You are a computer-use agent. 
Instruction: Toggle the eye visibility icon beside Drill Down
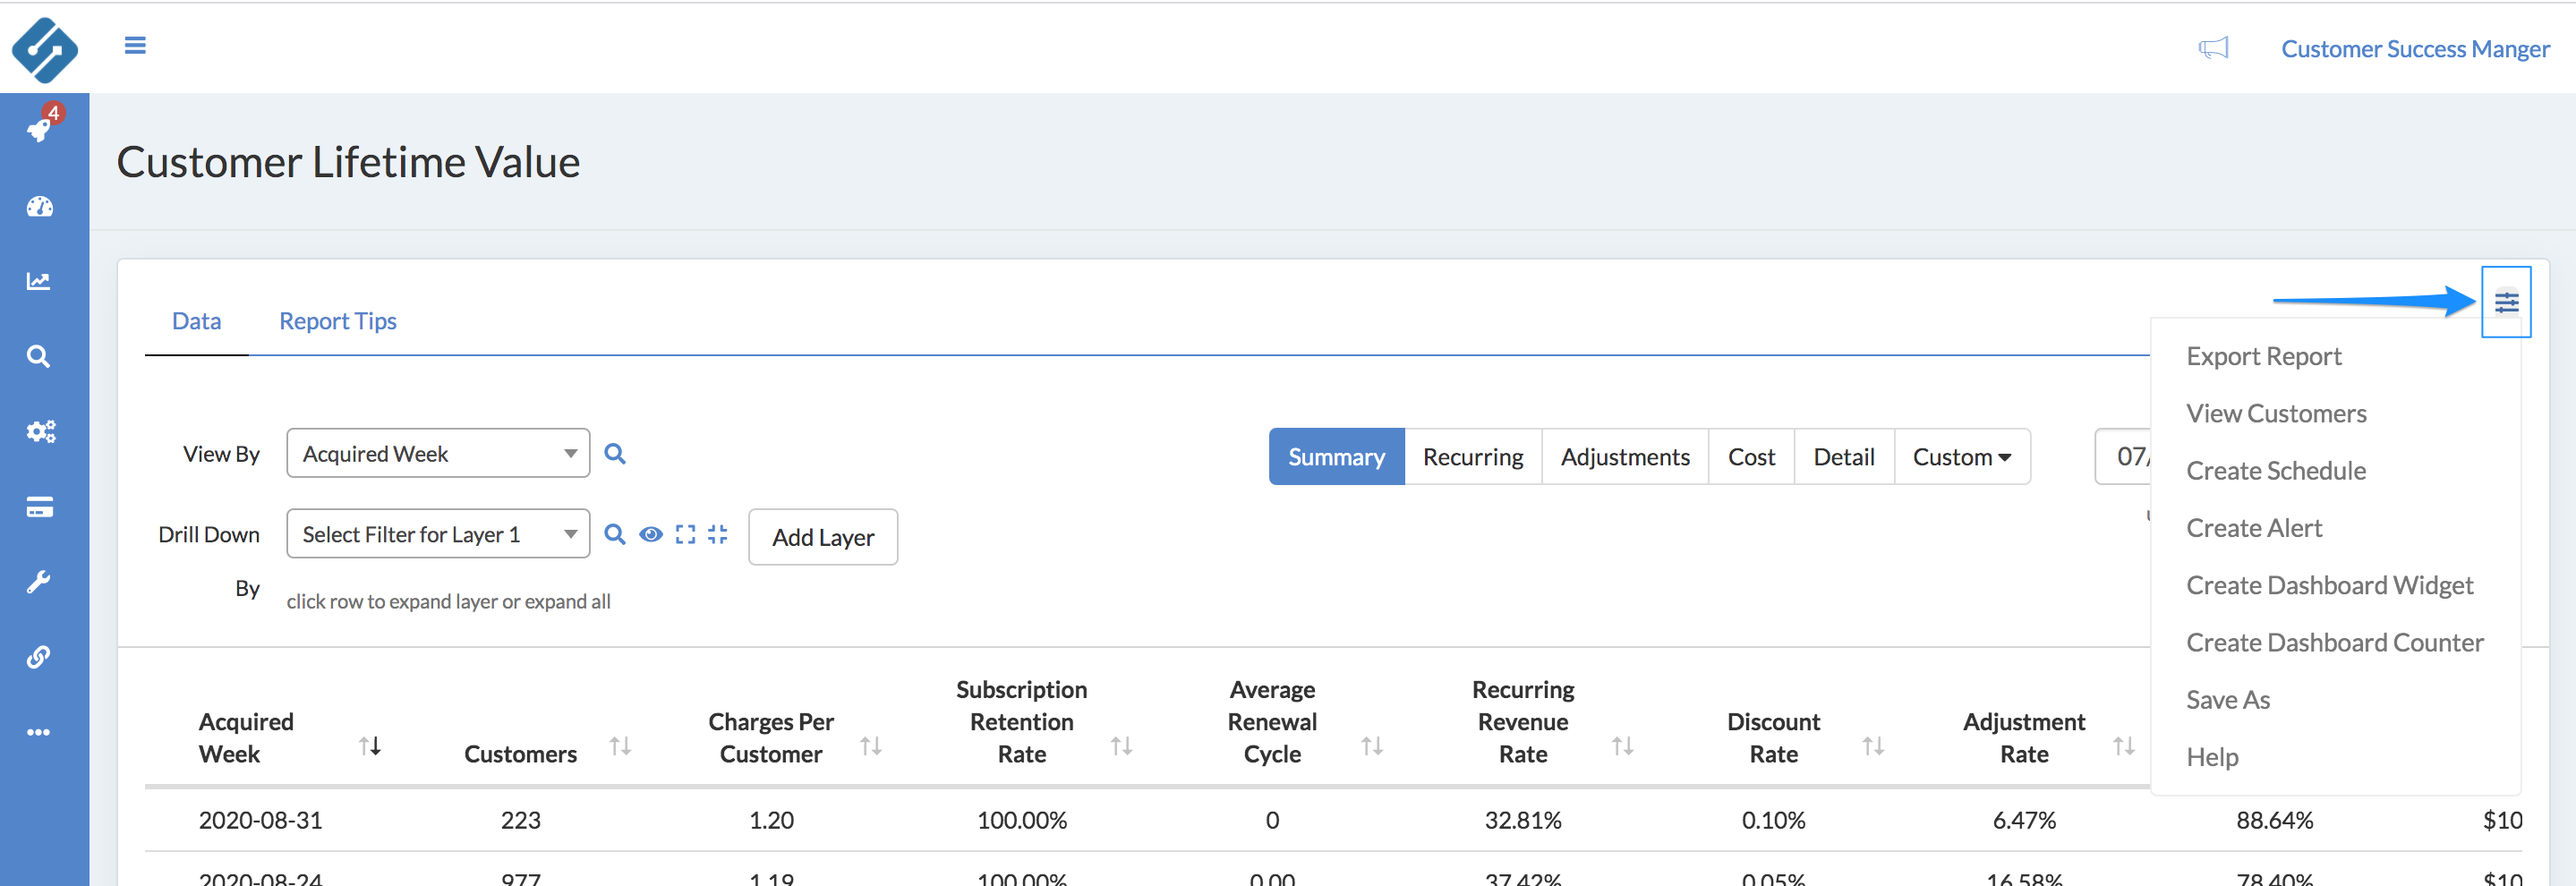(651, 535)
